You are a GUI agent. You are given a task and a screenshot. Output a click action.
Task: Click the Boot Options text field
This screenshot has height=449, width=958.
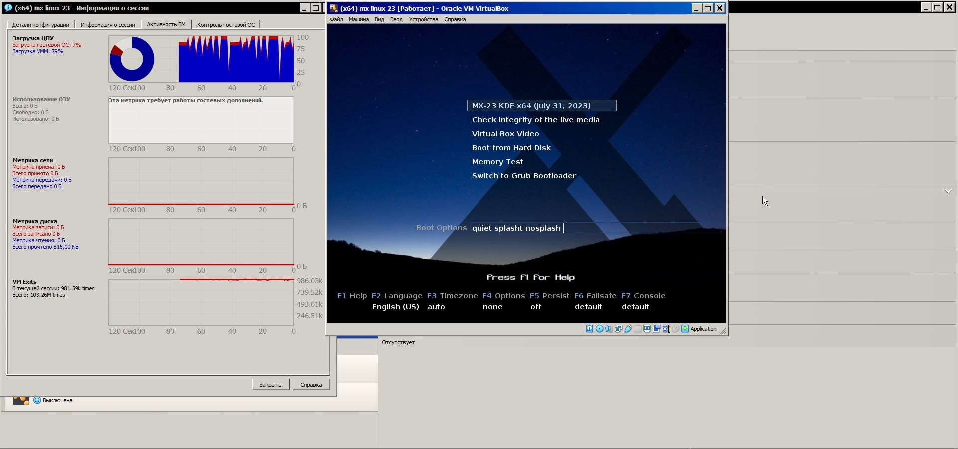(x=594, y=228)
